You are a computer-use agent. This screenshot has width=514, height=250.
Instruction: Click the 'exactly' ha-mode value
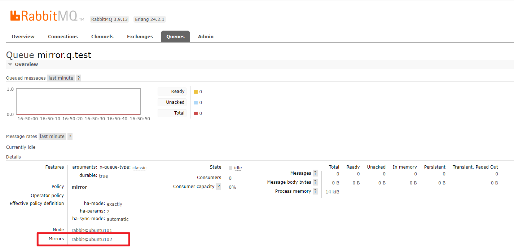click(114, 204)
